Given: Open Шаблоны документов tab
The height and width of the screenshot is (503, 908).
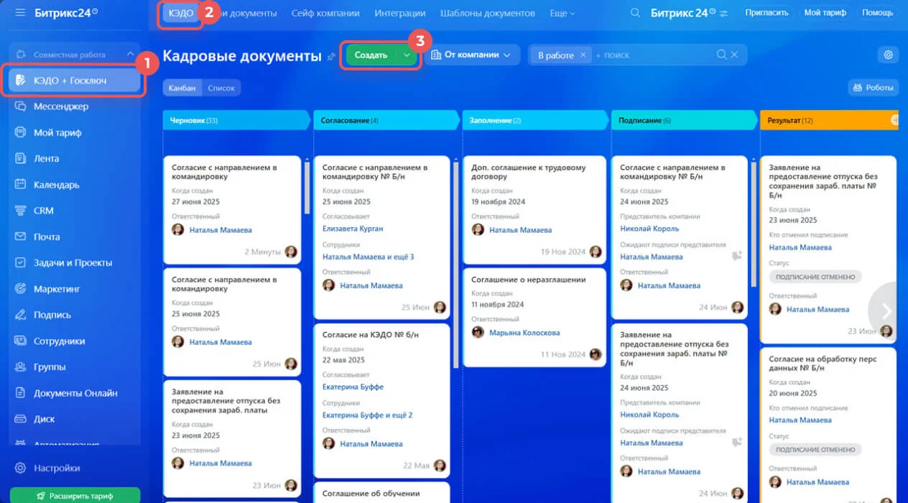Looking at the screenshot, I should tap(487, 13).
